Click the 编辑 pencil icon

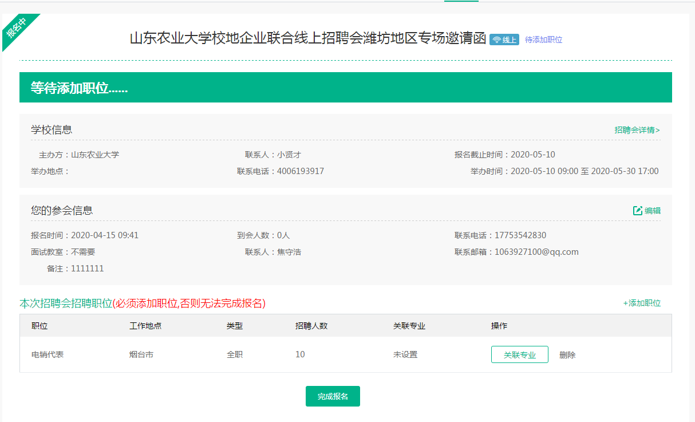click(x=637, y=211)
